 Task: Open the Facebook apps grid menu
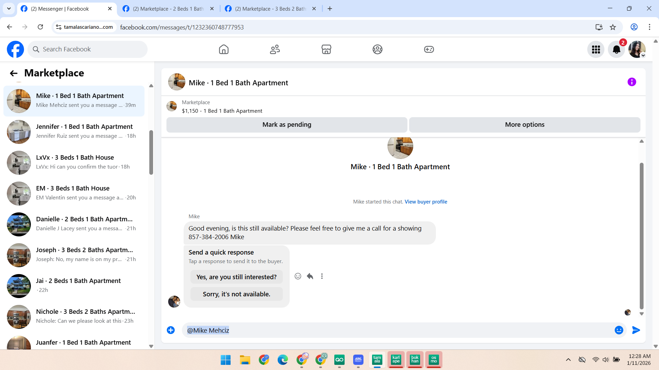click(x=596, y=50)
